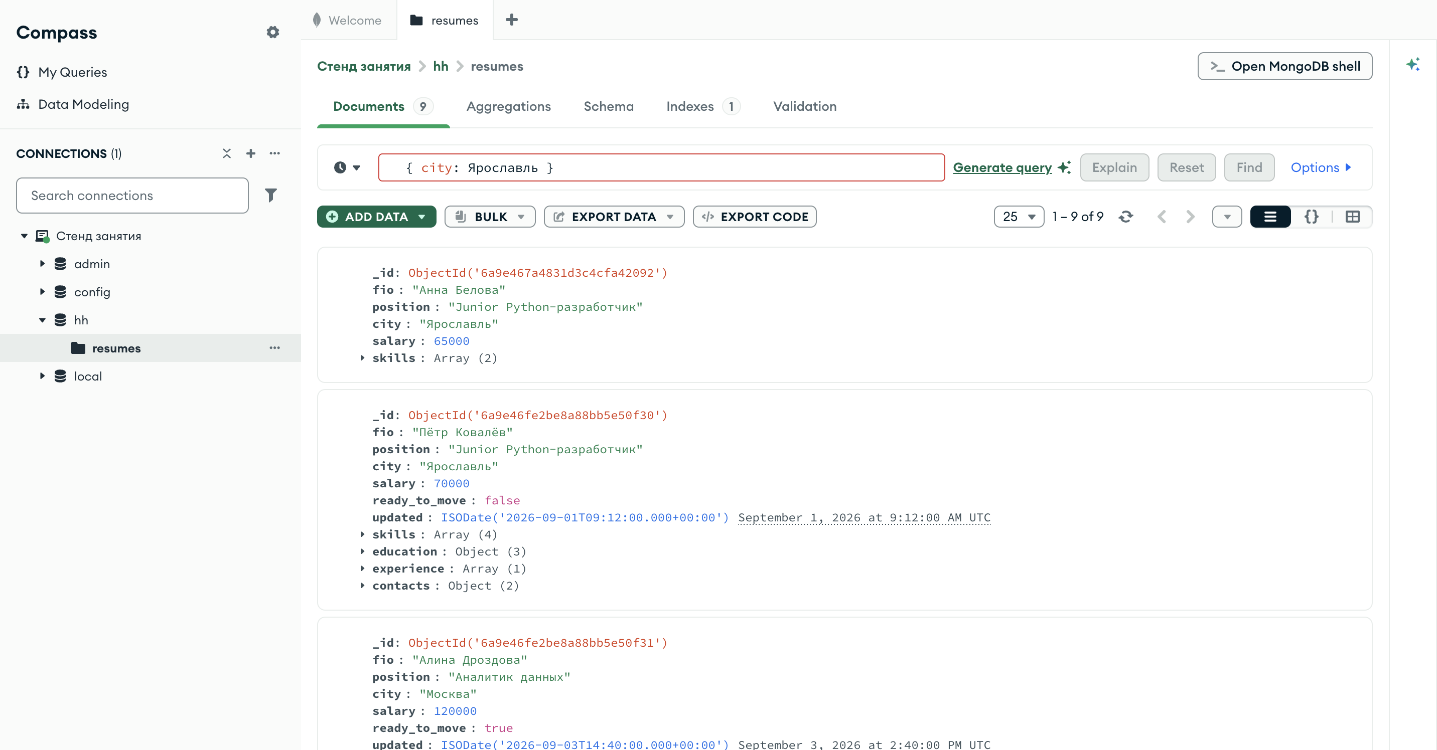Switch to Indexes tab
This screenshot has height=750, width=1437.
[703, 106]
